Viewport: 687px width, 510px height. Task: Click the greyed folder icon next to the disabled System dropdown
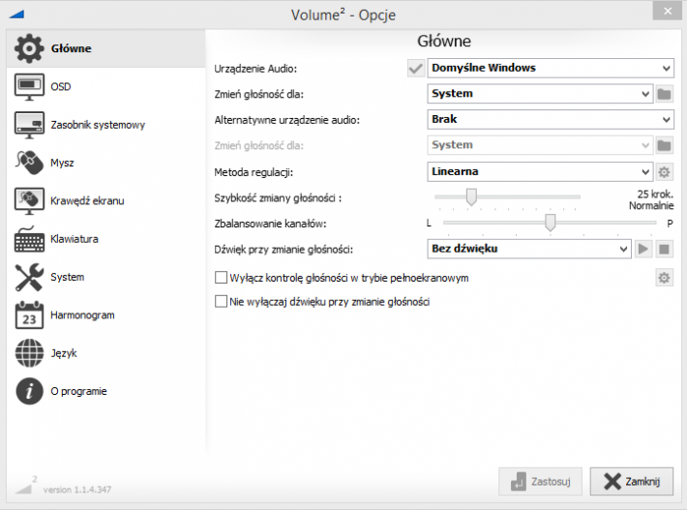point(664,145)
